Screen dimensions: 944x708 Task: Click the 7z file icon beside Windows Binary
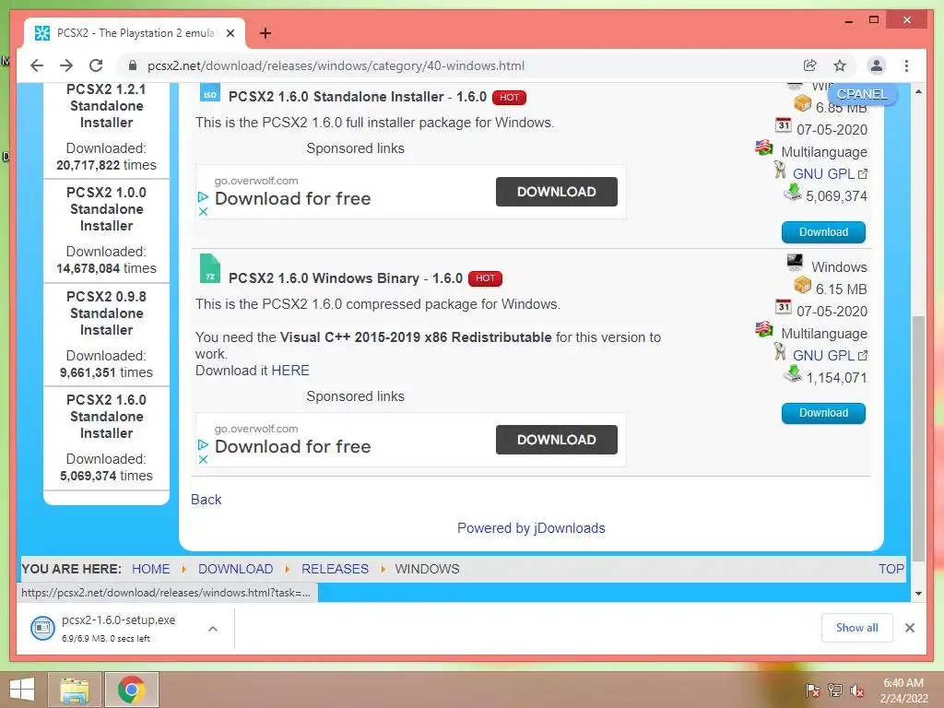click(209, 268)
